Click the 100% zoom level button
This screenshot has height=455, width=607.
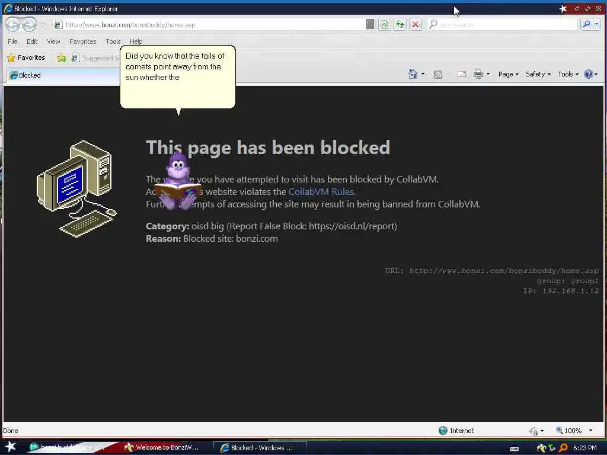coord(568,431)
